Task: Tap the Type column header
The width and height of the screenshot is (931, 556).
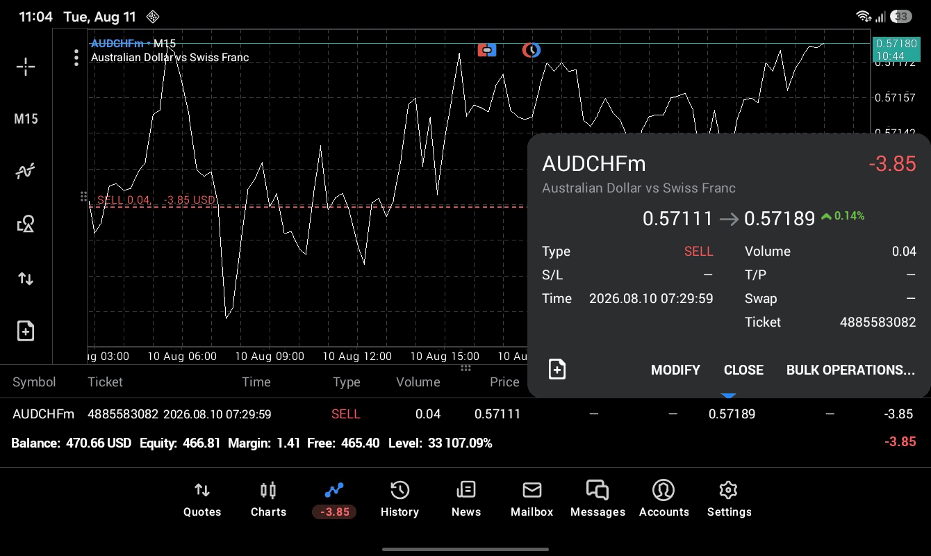Action: click(346, 382)
